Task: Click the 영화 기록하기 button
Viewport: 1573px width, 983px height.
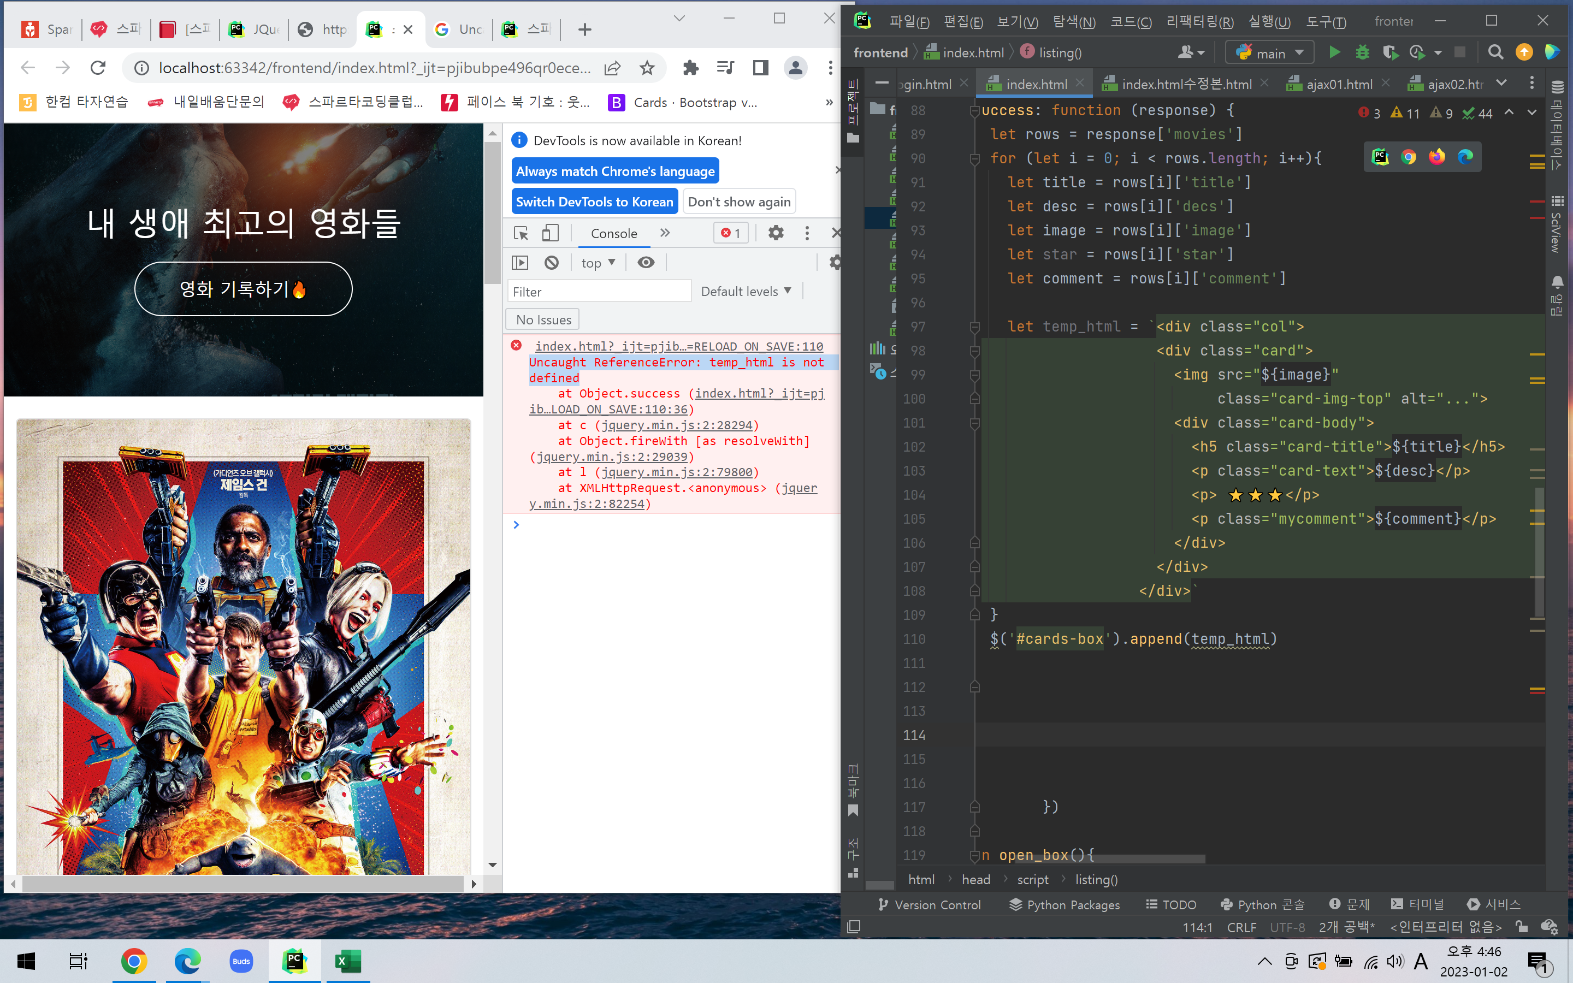Action: coord(243,289)
